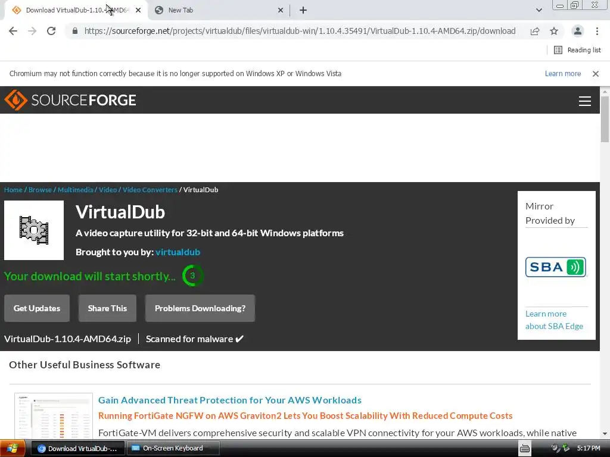Viewport: 610px width, 457px height.
Task: Click the address bar URL field
Action: 300,31
